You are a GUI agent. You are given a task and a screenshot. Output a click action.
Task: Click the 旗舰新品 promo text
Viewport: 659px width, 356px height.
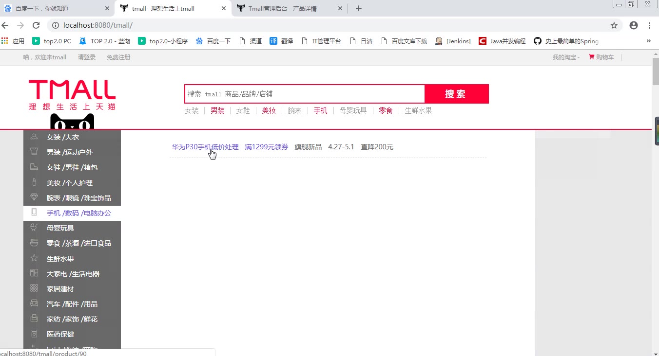pyautogui.click(x=308, y=147)
